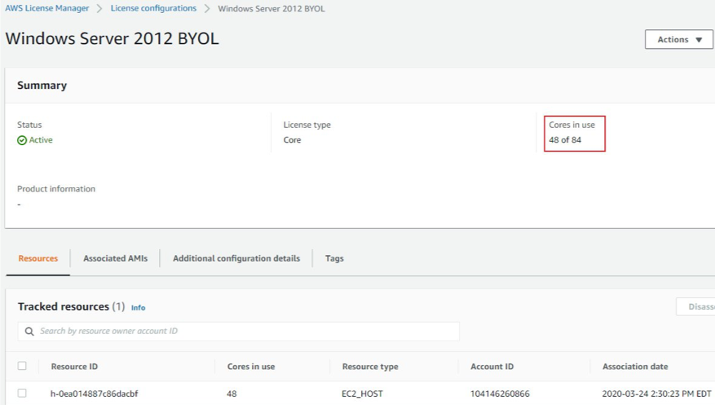Click the Account ID column header
The width and height of the screenshot is (715, 405).
[x=492, y=367]
